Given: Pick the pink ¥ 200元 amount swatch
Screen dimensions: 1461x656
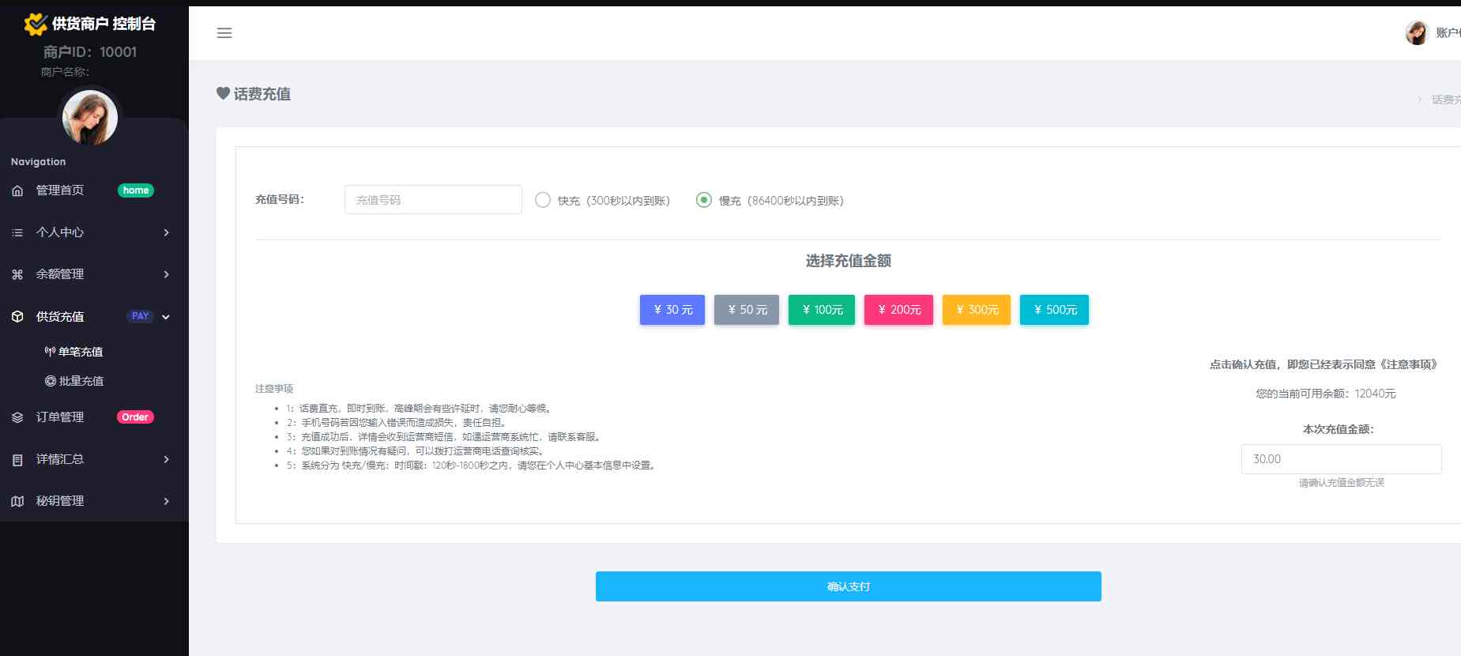Looking at the screenshot, I should click(898, 310).
